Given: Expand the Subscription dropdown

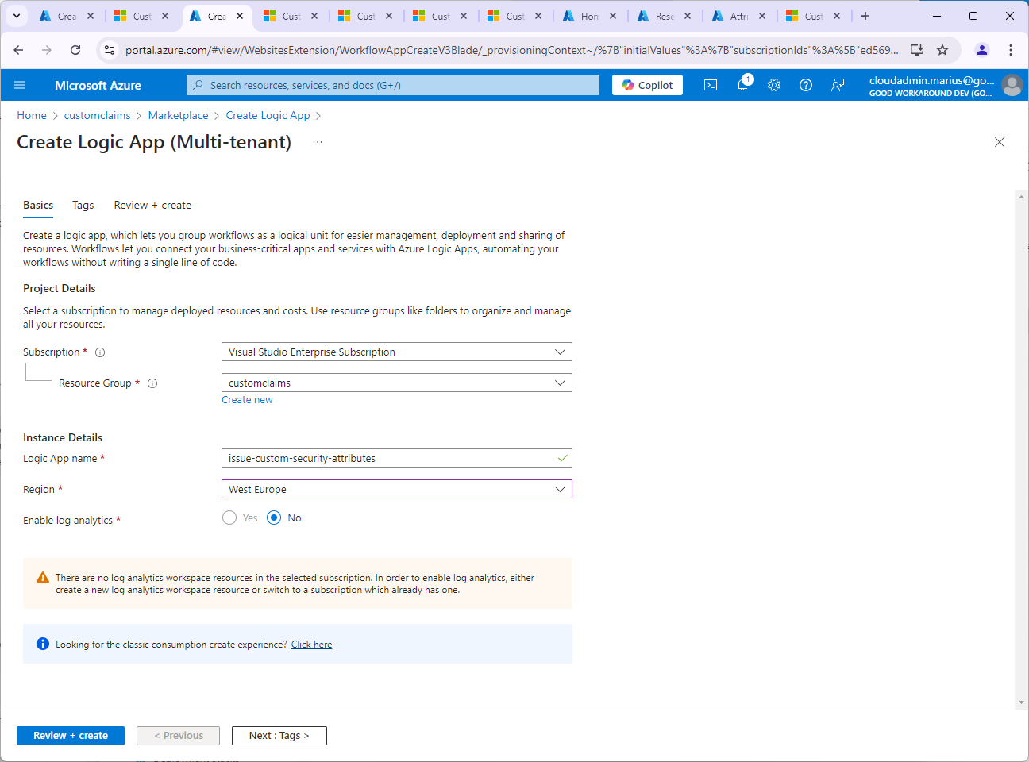Looking at the screenshot, I should click(x=396, y=352).
